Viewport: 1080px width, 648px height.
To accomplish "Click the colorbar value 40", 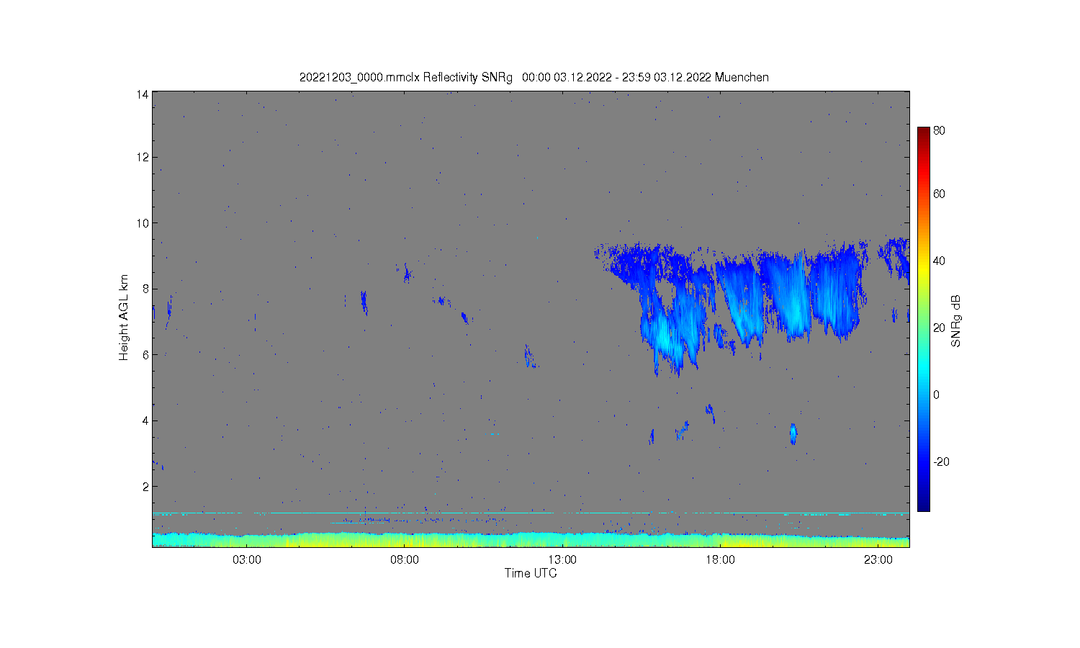I will pyautogui.click(x=939, y=261).
